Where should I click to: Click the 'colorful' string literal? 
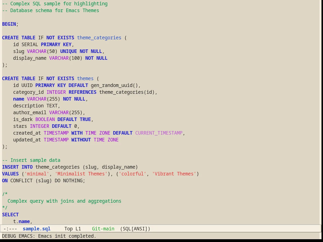click(132, 174)
